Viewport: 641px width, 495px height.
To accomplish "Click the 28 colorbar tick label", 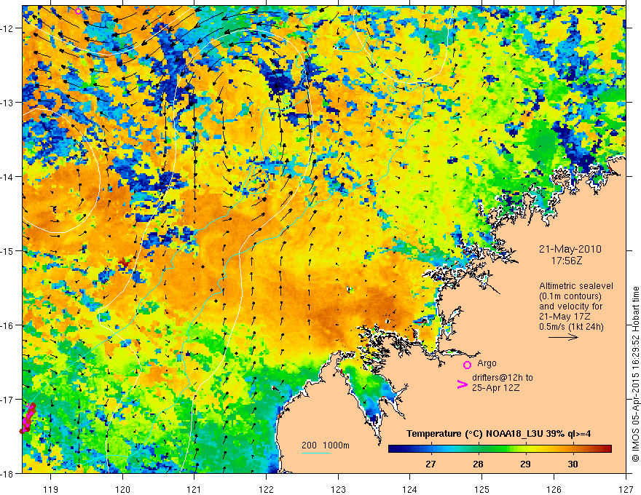I will click(x=478, y=464).
